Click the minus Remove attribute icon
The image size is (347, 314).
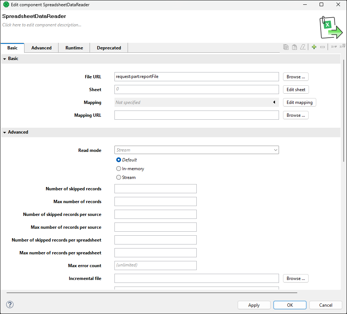(x=323, y=47)
